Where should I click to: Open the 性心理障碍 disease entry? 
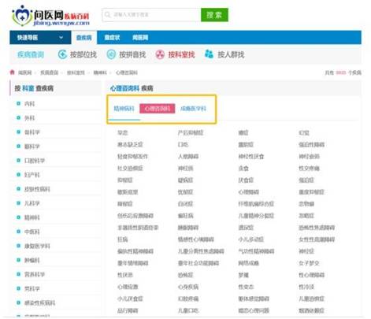pyautogui.click(x=312, y=275)
